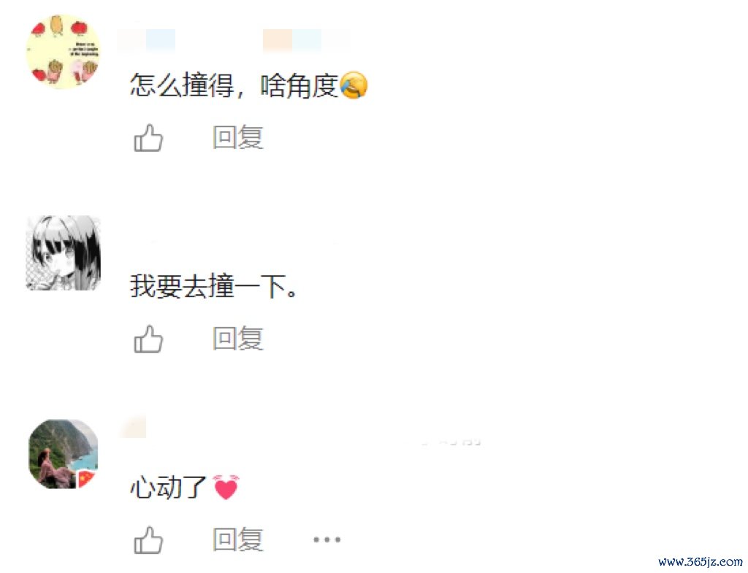The image size is (748, 573).
Task: Reply to the comment "怎么撞得，啥角度"
Action: click(238, 137)
